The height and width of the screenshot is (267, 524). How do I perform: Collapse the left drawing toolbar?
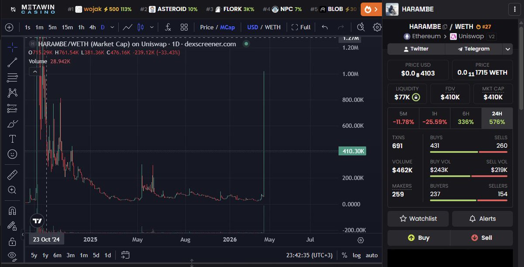(x=23, y=235)
